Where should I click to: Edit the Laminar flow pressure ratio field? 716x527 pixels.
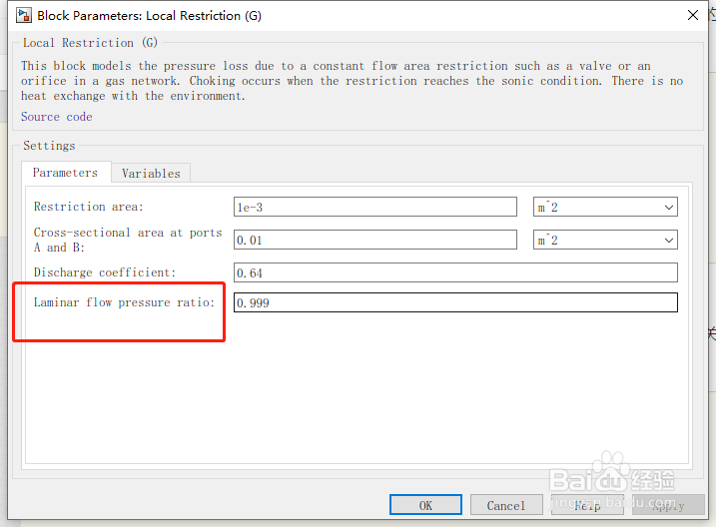point(455,302)
